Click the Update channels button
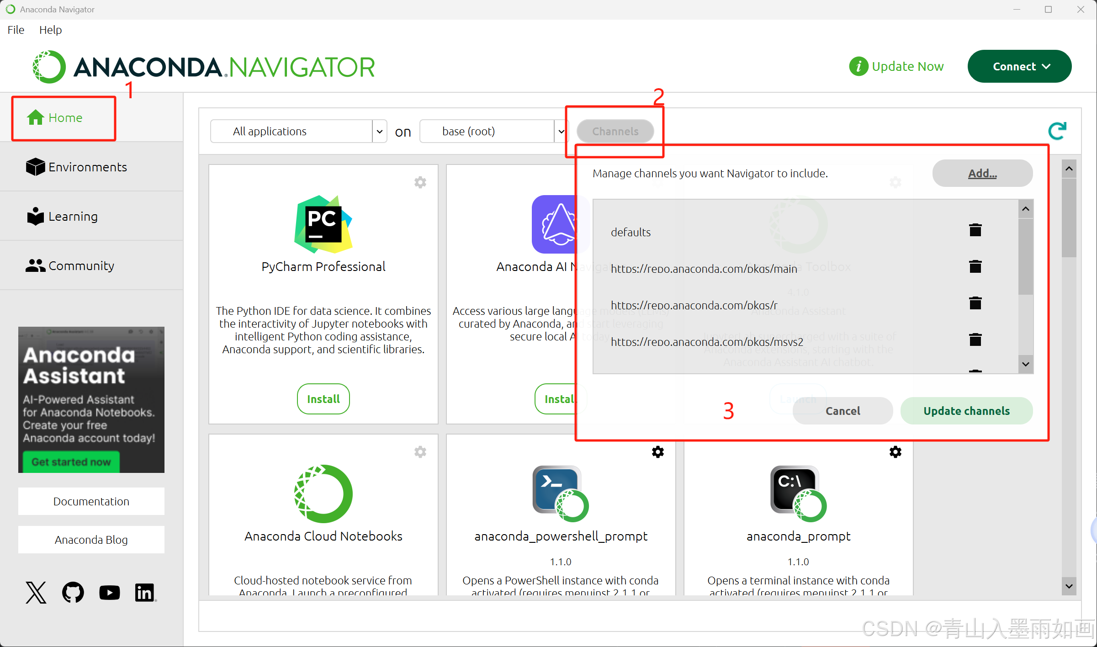 tap(966, 411)
